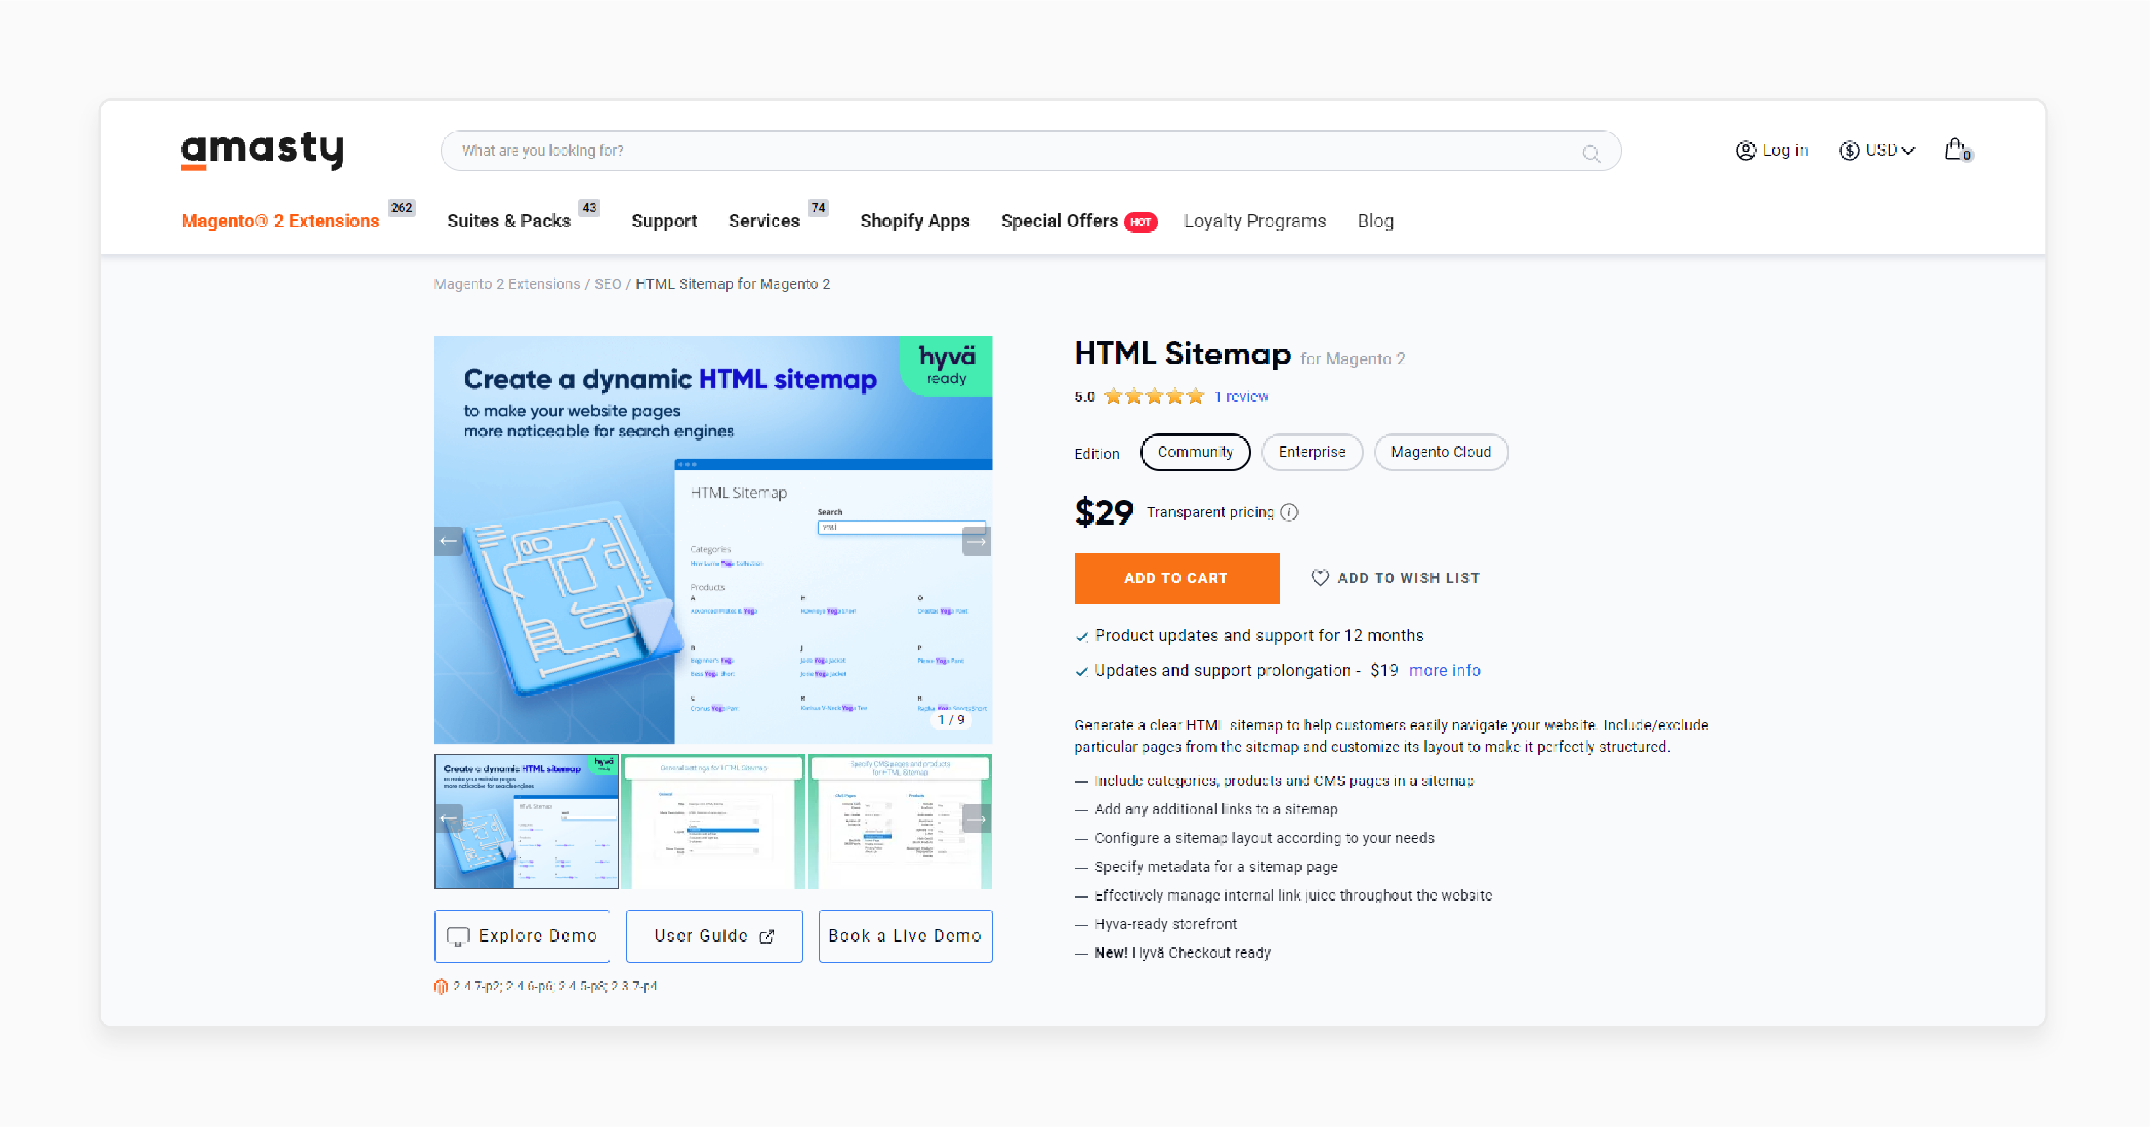This screenshot has width=2150, height=1127.
Task: Click the first product thumbnail image
Action: (522, 819)
